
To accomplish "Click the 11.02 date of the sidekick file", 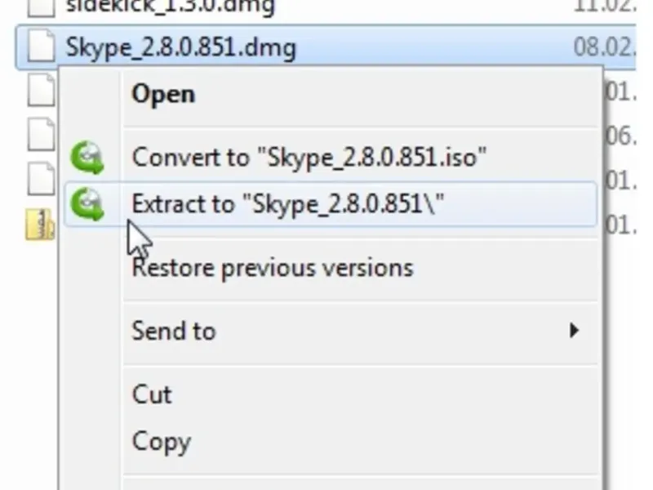I will click(604, 8).
